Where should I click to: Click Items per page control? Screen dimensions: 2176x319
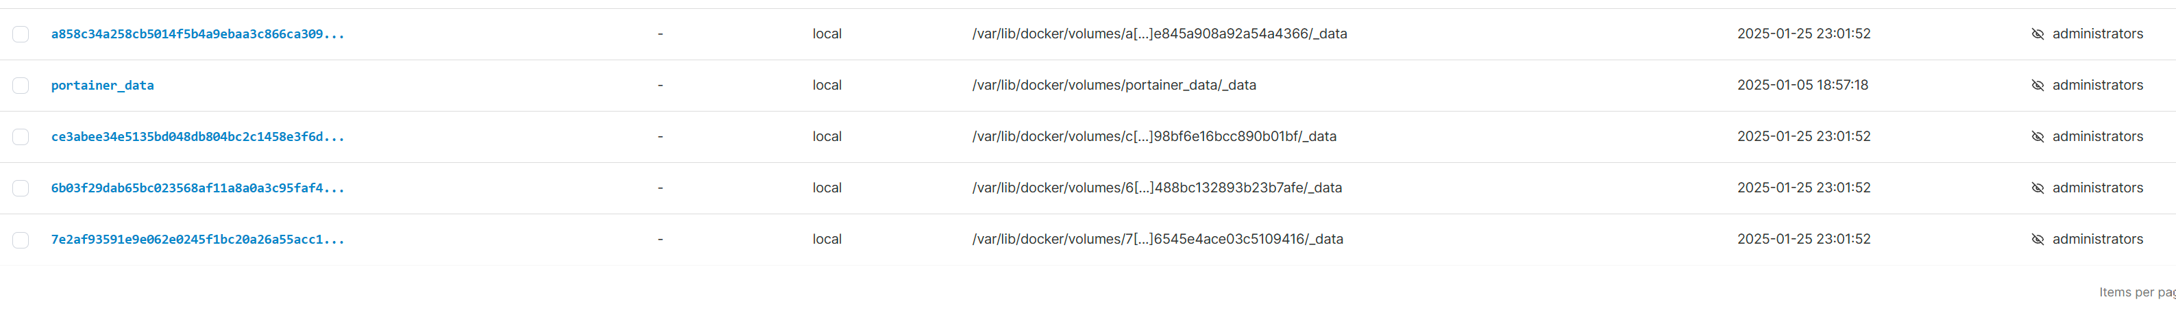click(2137, 292)
